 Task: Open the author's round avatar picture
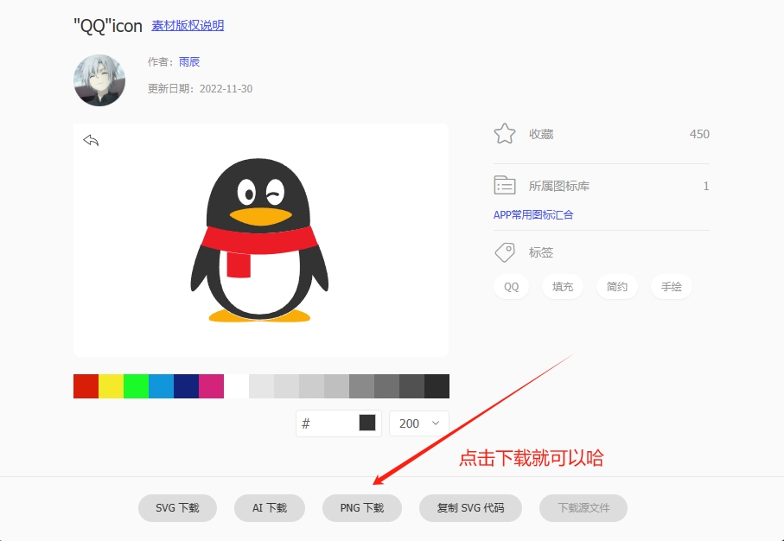point(99,80)
